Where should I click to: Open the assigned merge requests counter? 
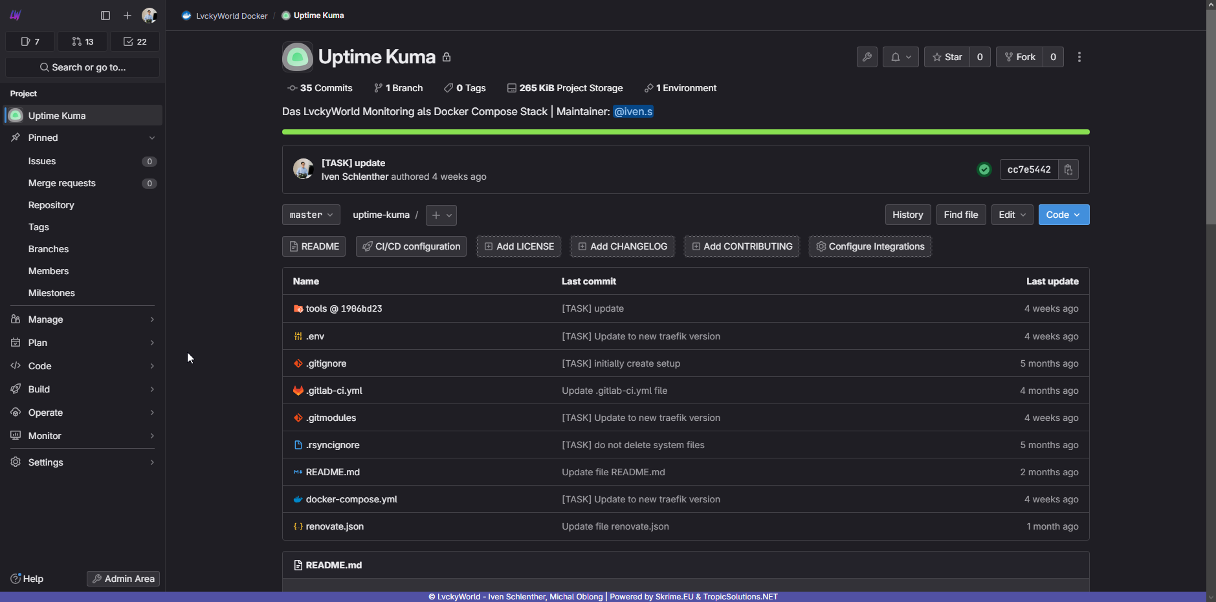83,41
